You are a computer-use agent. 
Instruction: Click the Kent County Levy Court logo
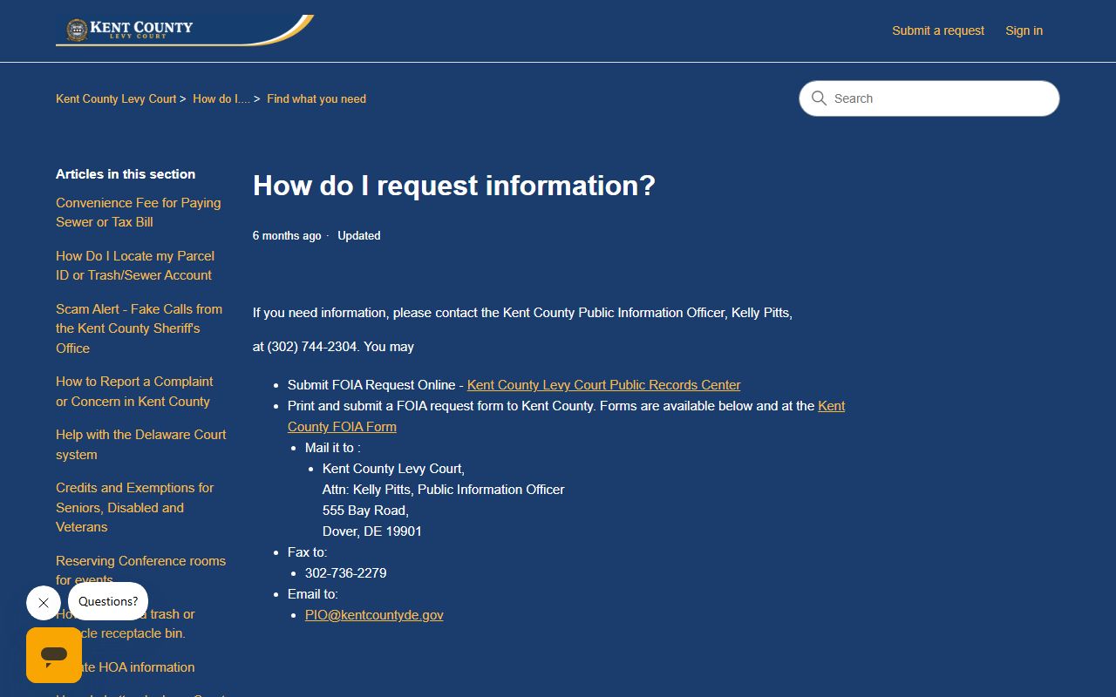point(185,30)
